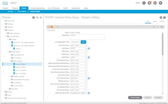Go to the Inventory submenu
This screenshot has height=104, width=168.
tap(10, 12)
